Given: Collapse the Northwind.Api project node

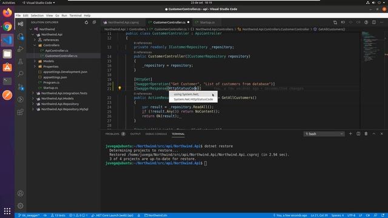Looking at the screenshot, I should click(x=33, y=35).
